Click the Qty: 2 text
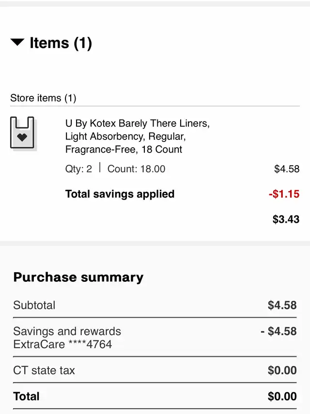Image resolution: width=310 pixels, height=414 pixels. point(78,169)
